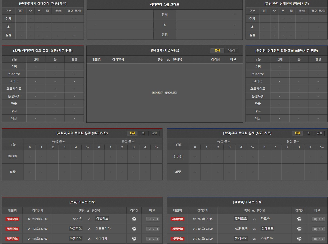Screen dimensions: 328x244
Task: Click stadium icon for 팔레르모 vs 스페치아
Action: point(299,239)
